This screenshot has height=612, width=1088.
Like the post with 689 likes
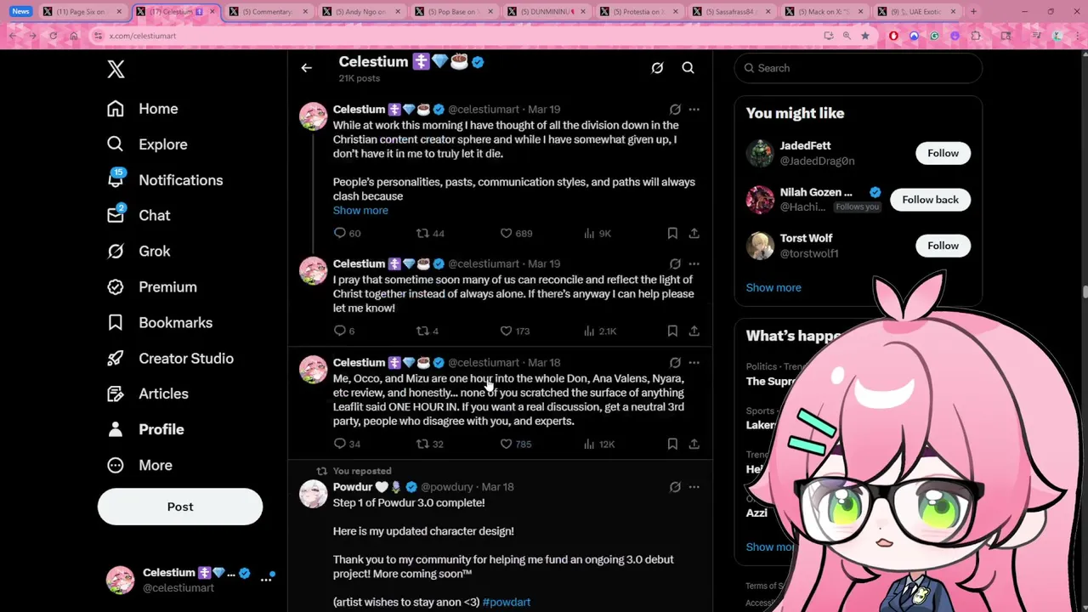516,233
